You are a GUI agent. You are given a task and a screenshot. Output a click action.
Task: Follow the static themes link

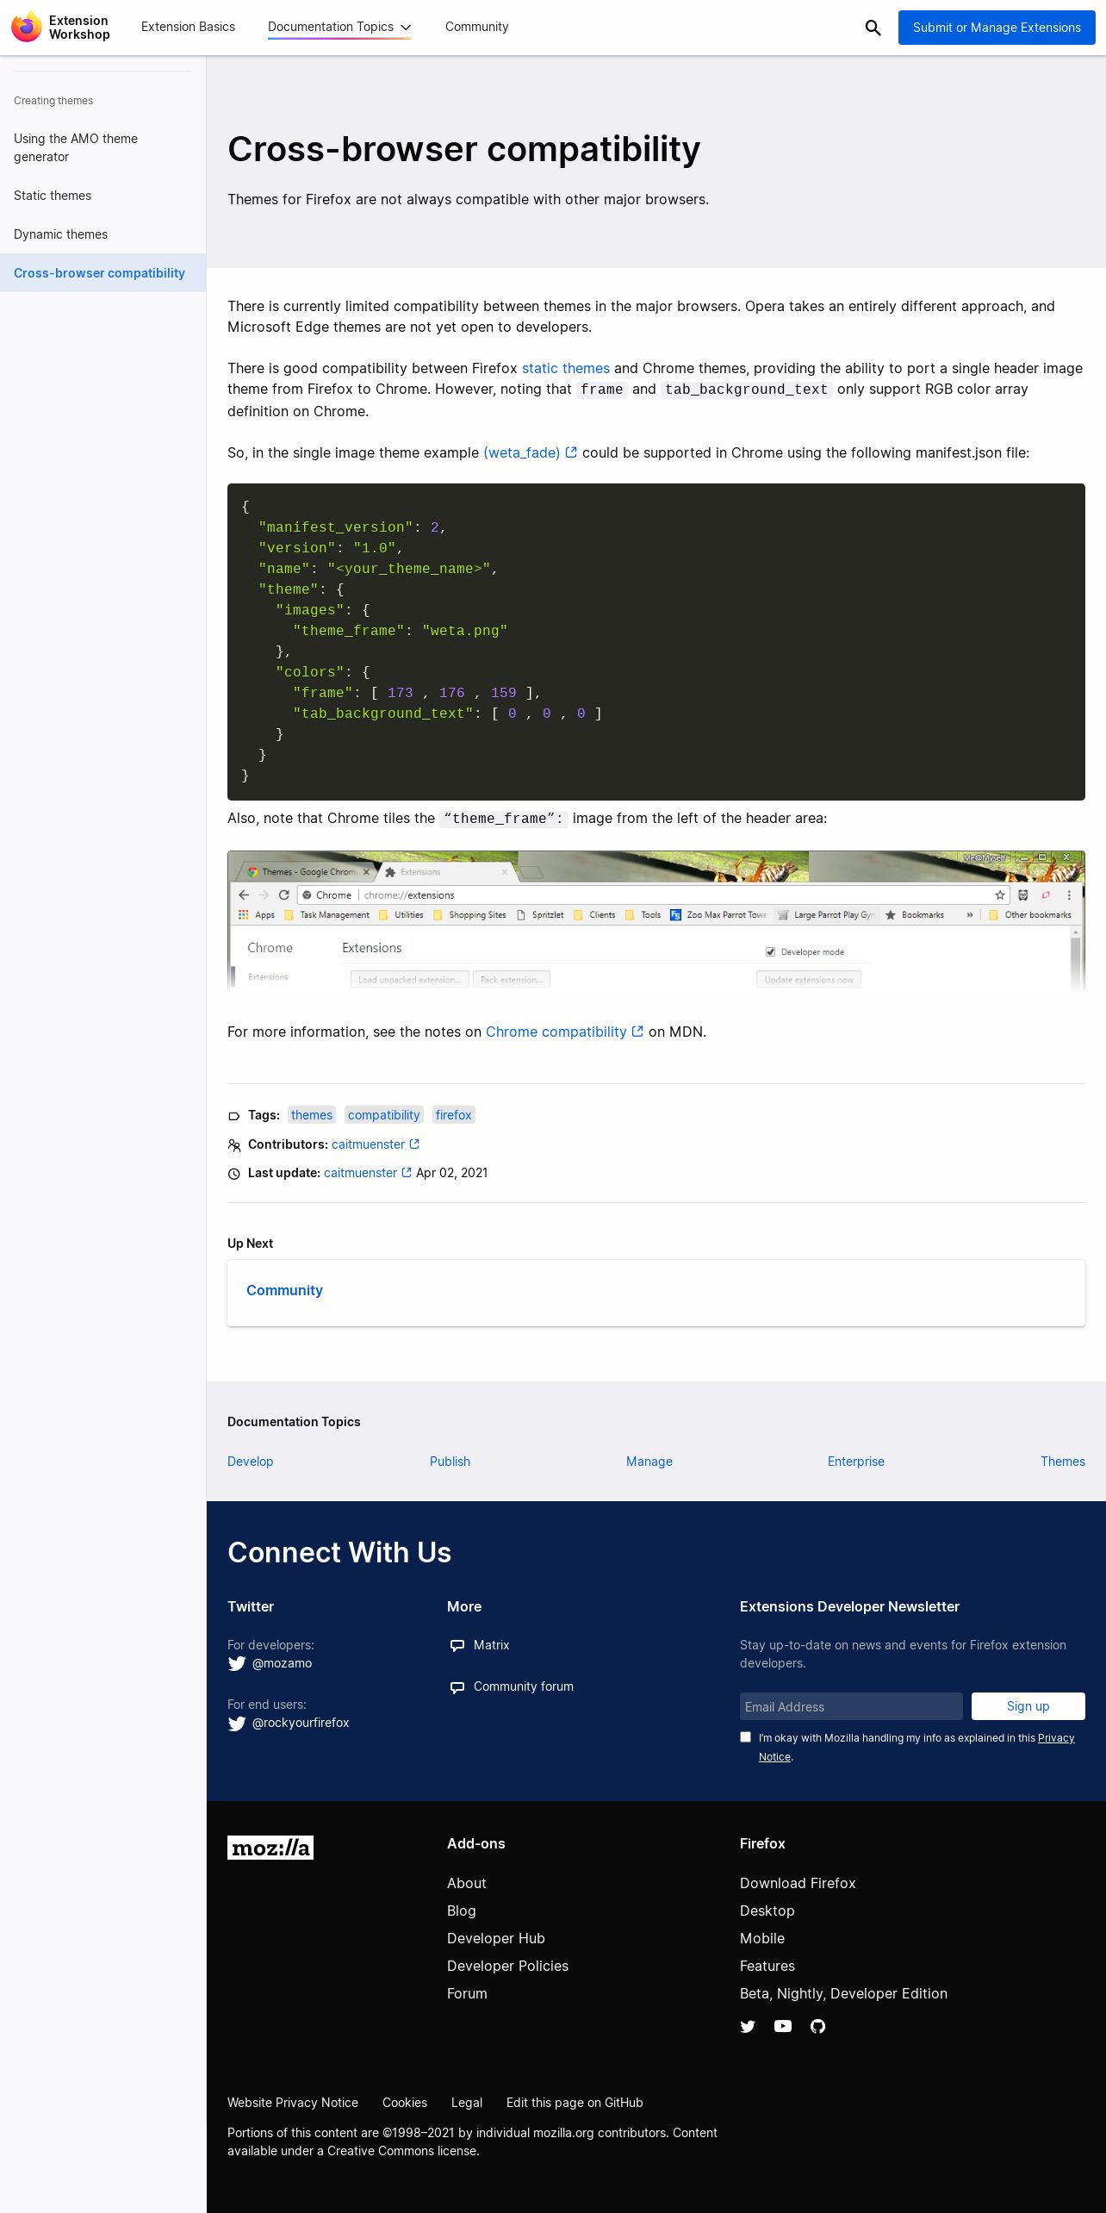click(565, 368)
